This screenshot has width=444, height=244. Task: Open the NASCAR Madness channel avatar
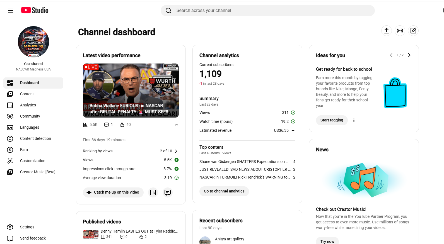coord(33,42)
